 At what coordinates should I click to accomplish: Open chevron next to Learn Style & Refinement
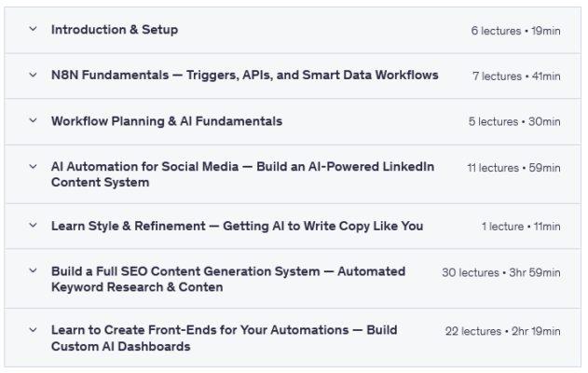point(34,227)
